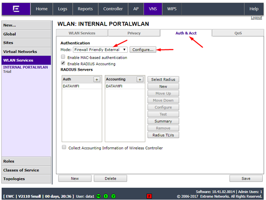266x200 pixels.
Task: Select WLAN Services in the sidebar
Action: (x=26, y=60)
